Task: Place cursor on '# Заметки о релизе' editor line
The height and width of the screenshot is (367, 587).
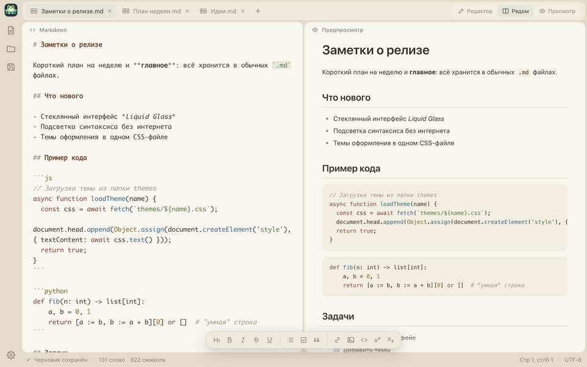Action: (x=67, y=45)
